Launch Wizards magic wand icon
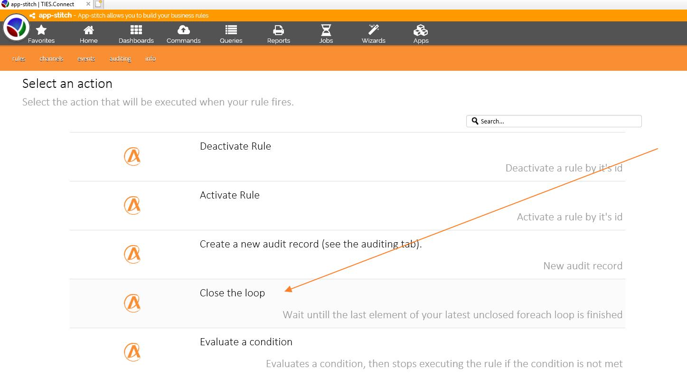This screenshot has height=379, width=687. (374, 31)
